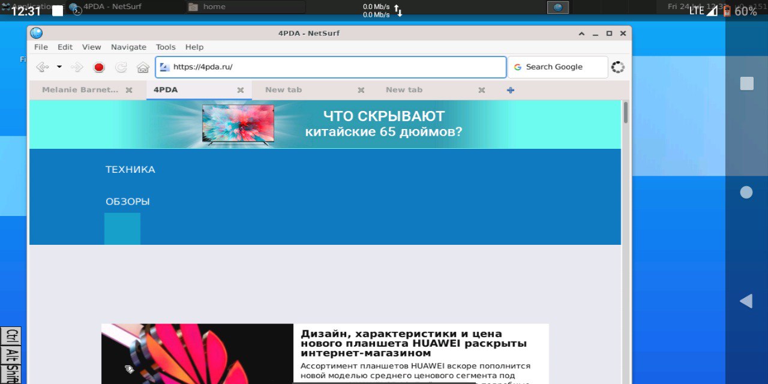
Task: Open the Edit menu
Action: (x=65, y=47)
